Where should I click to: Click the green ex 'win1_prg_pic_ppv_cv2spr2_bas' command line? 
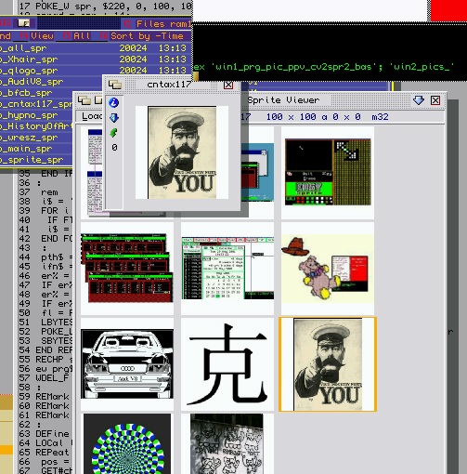pyautogui.click(x=323, y=67)
